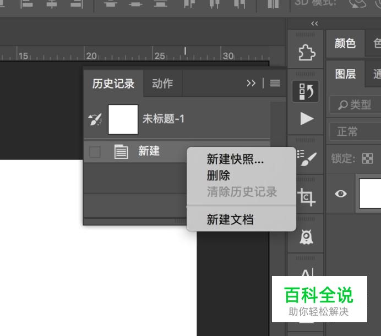This screenshot has height=336, width=381.
Task: Open the 图层 panel tab
Action: coord(345,74)
